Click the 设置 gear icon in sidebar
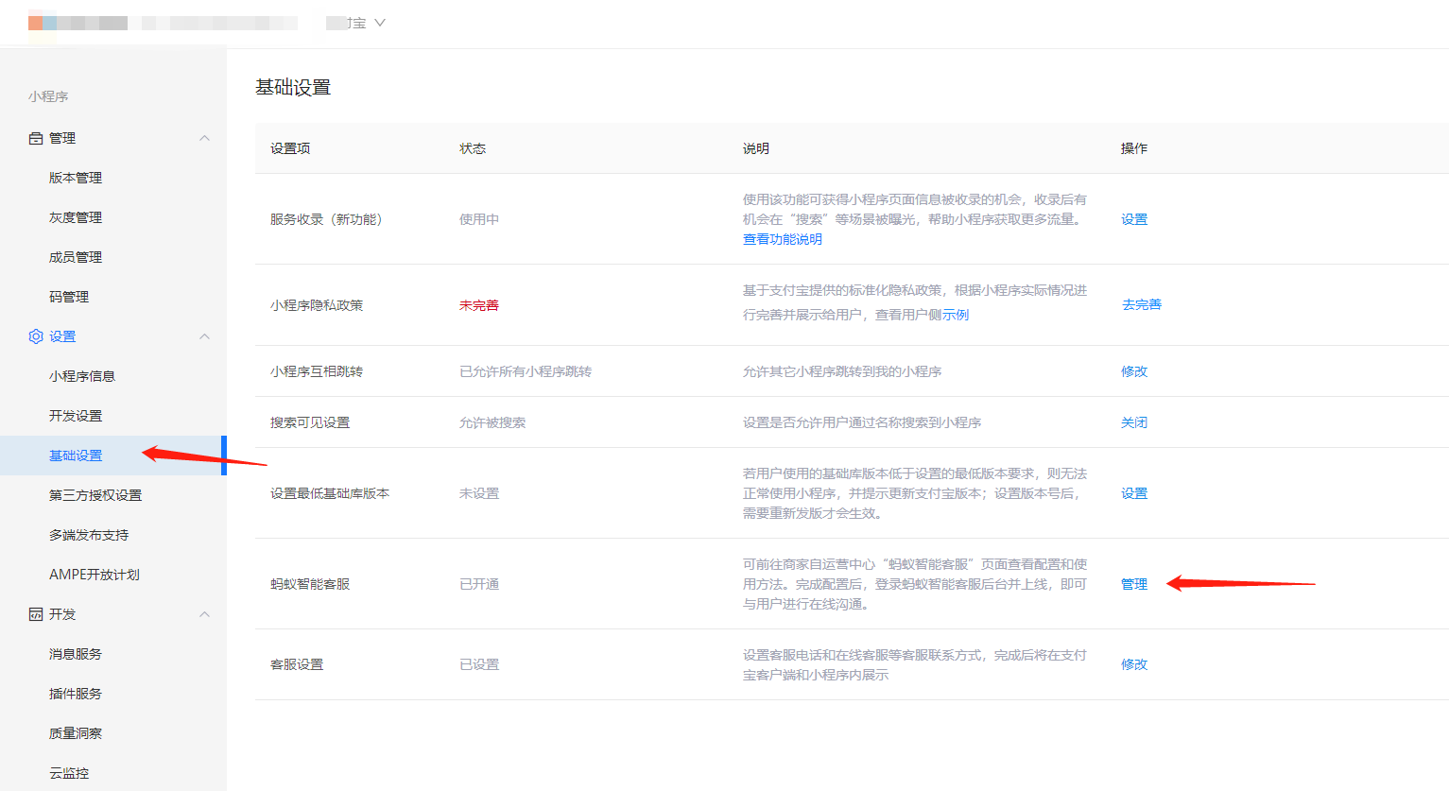The width and height of the screenshot is (1449, 791). 36,336
